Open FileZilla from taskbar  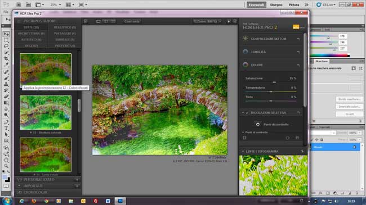tap(96, 201)
